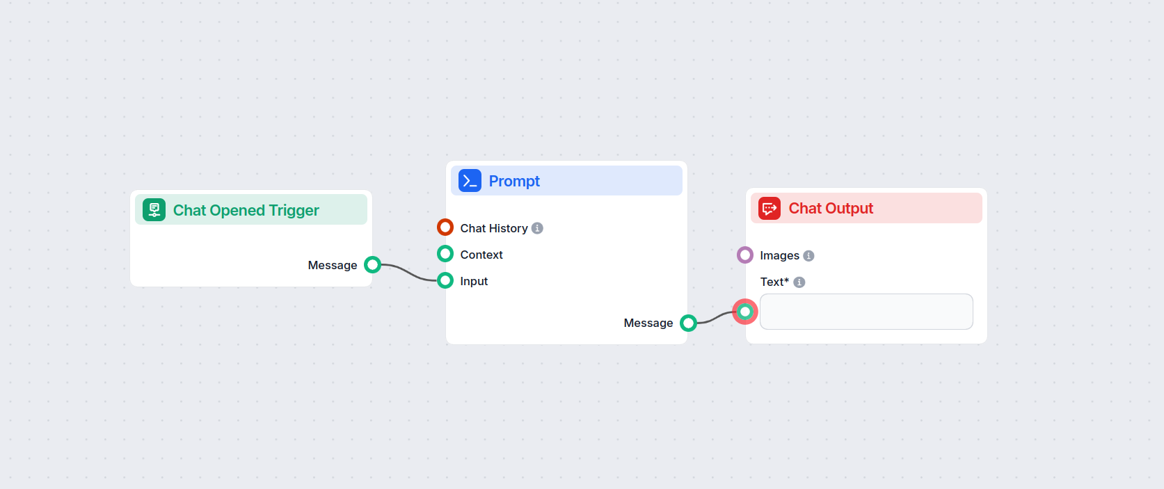Select the Chat Opened Trigger node header
The image size is (1164, 489).
(264, 210)
